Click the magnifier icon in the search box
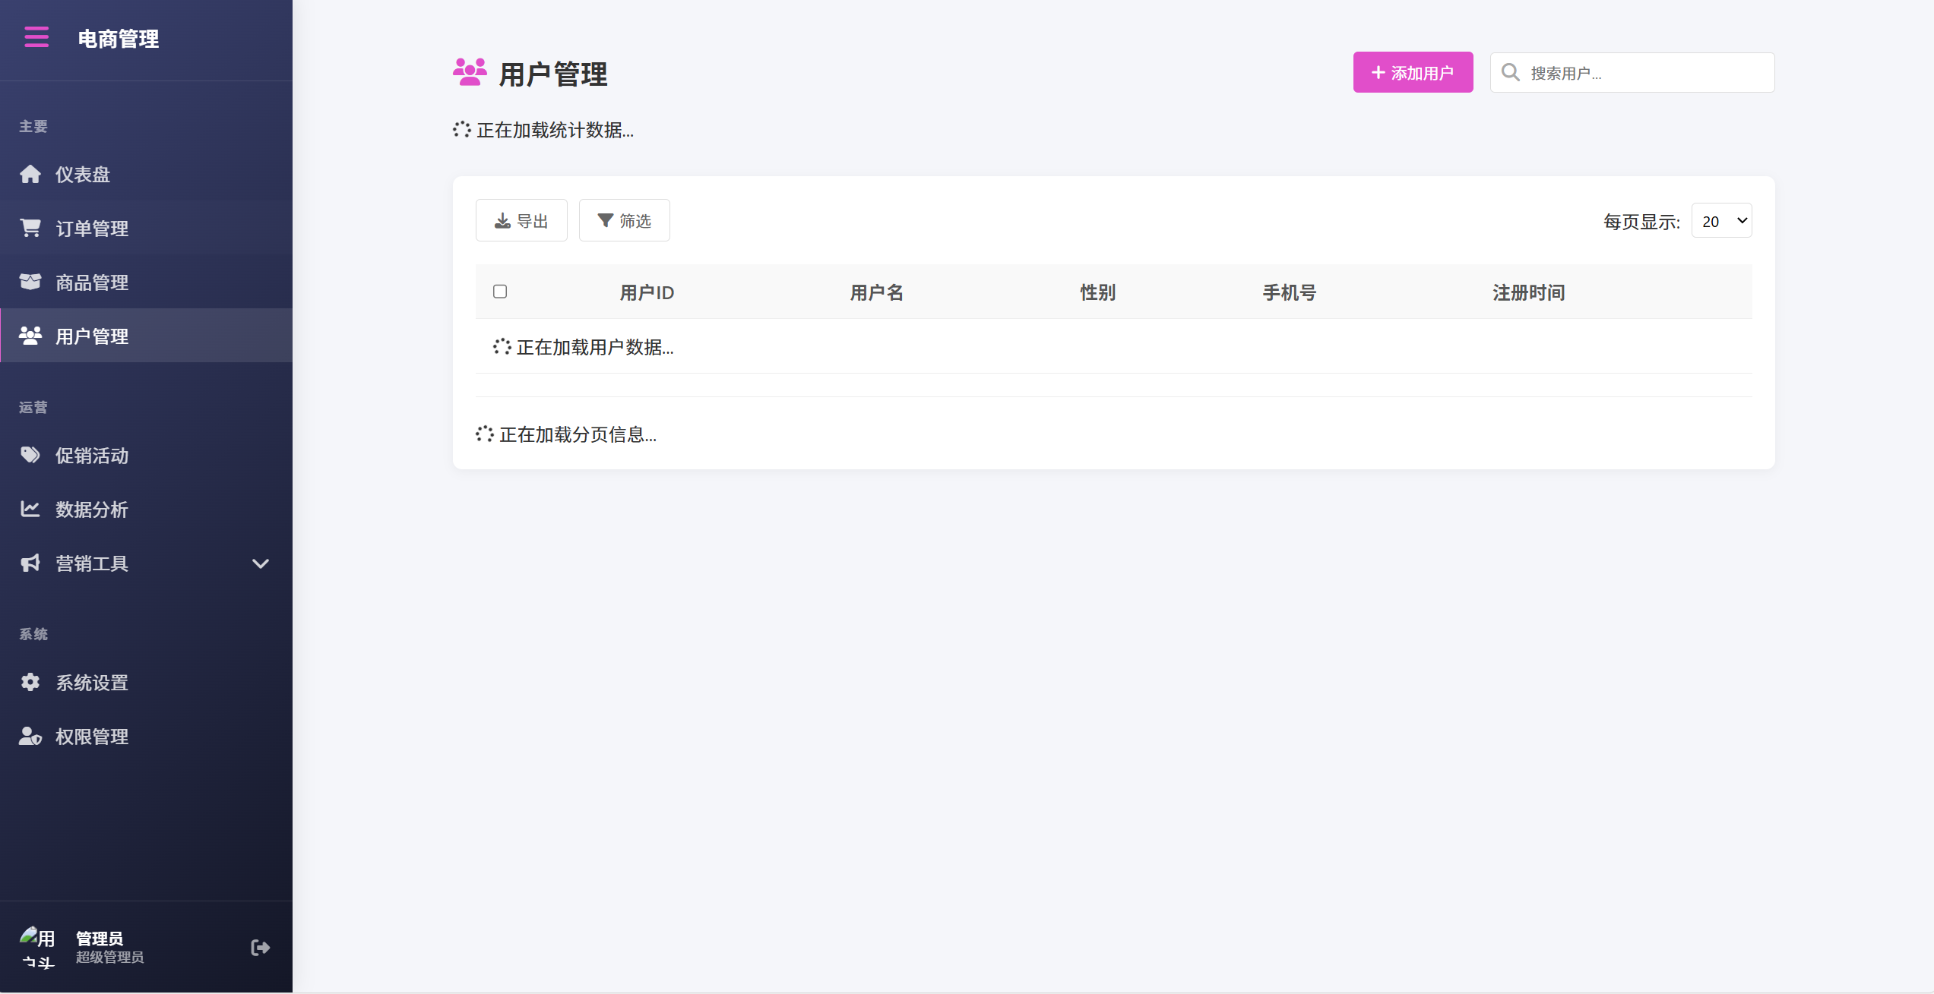 [x=1511, y=72]
